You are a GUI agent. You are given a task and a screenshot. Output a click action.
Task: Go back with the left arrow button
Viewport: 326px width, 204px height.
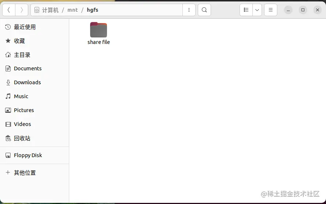click(9, 10)
